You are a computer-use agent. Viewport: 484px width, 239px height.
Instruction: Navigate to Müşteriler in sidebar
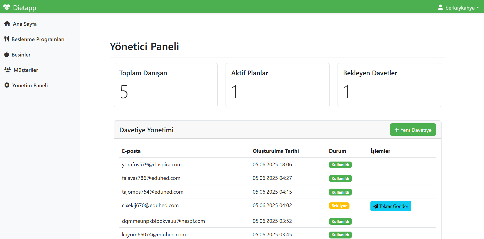[x=27, y=70]
